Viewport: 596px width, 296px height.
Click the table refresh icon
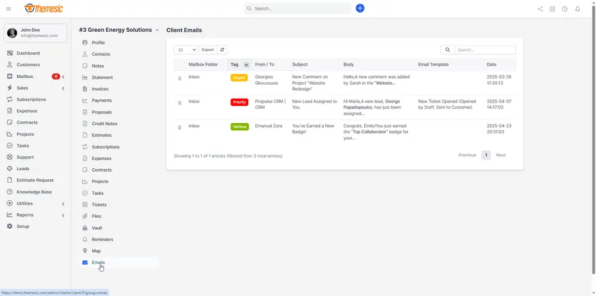pyautogui.click(x=223, y=50)
